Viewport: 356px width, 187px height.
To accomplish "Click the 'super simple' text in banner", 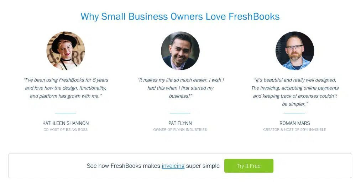I will pos(203,166).
